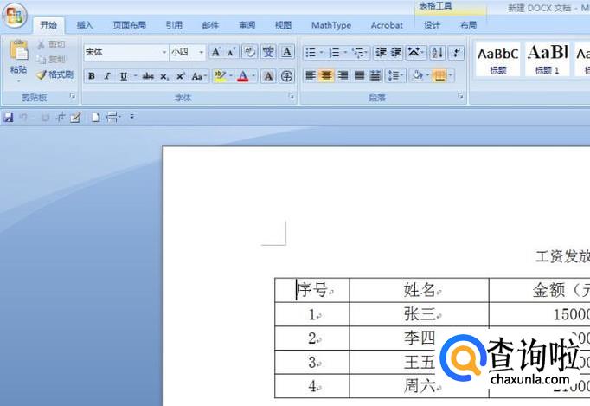Click the table cell containing 周六
This screenshot has height=406, width=590.
(420, 386)
